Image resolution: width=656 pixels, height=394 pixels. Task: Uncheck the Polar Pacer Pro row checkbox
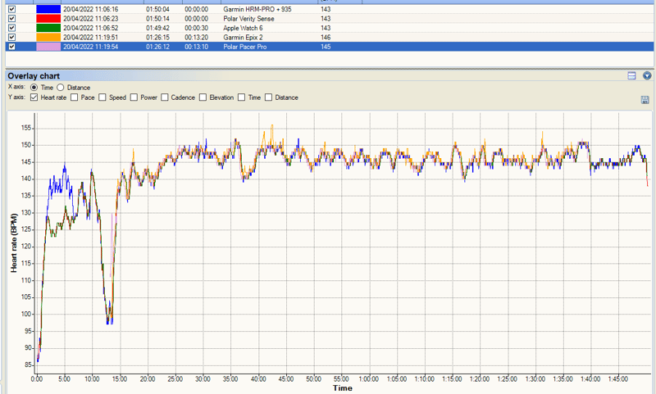click(x=12, y=47)
